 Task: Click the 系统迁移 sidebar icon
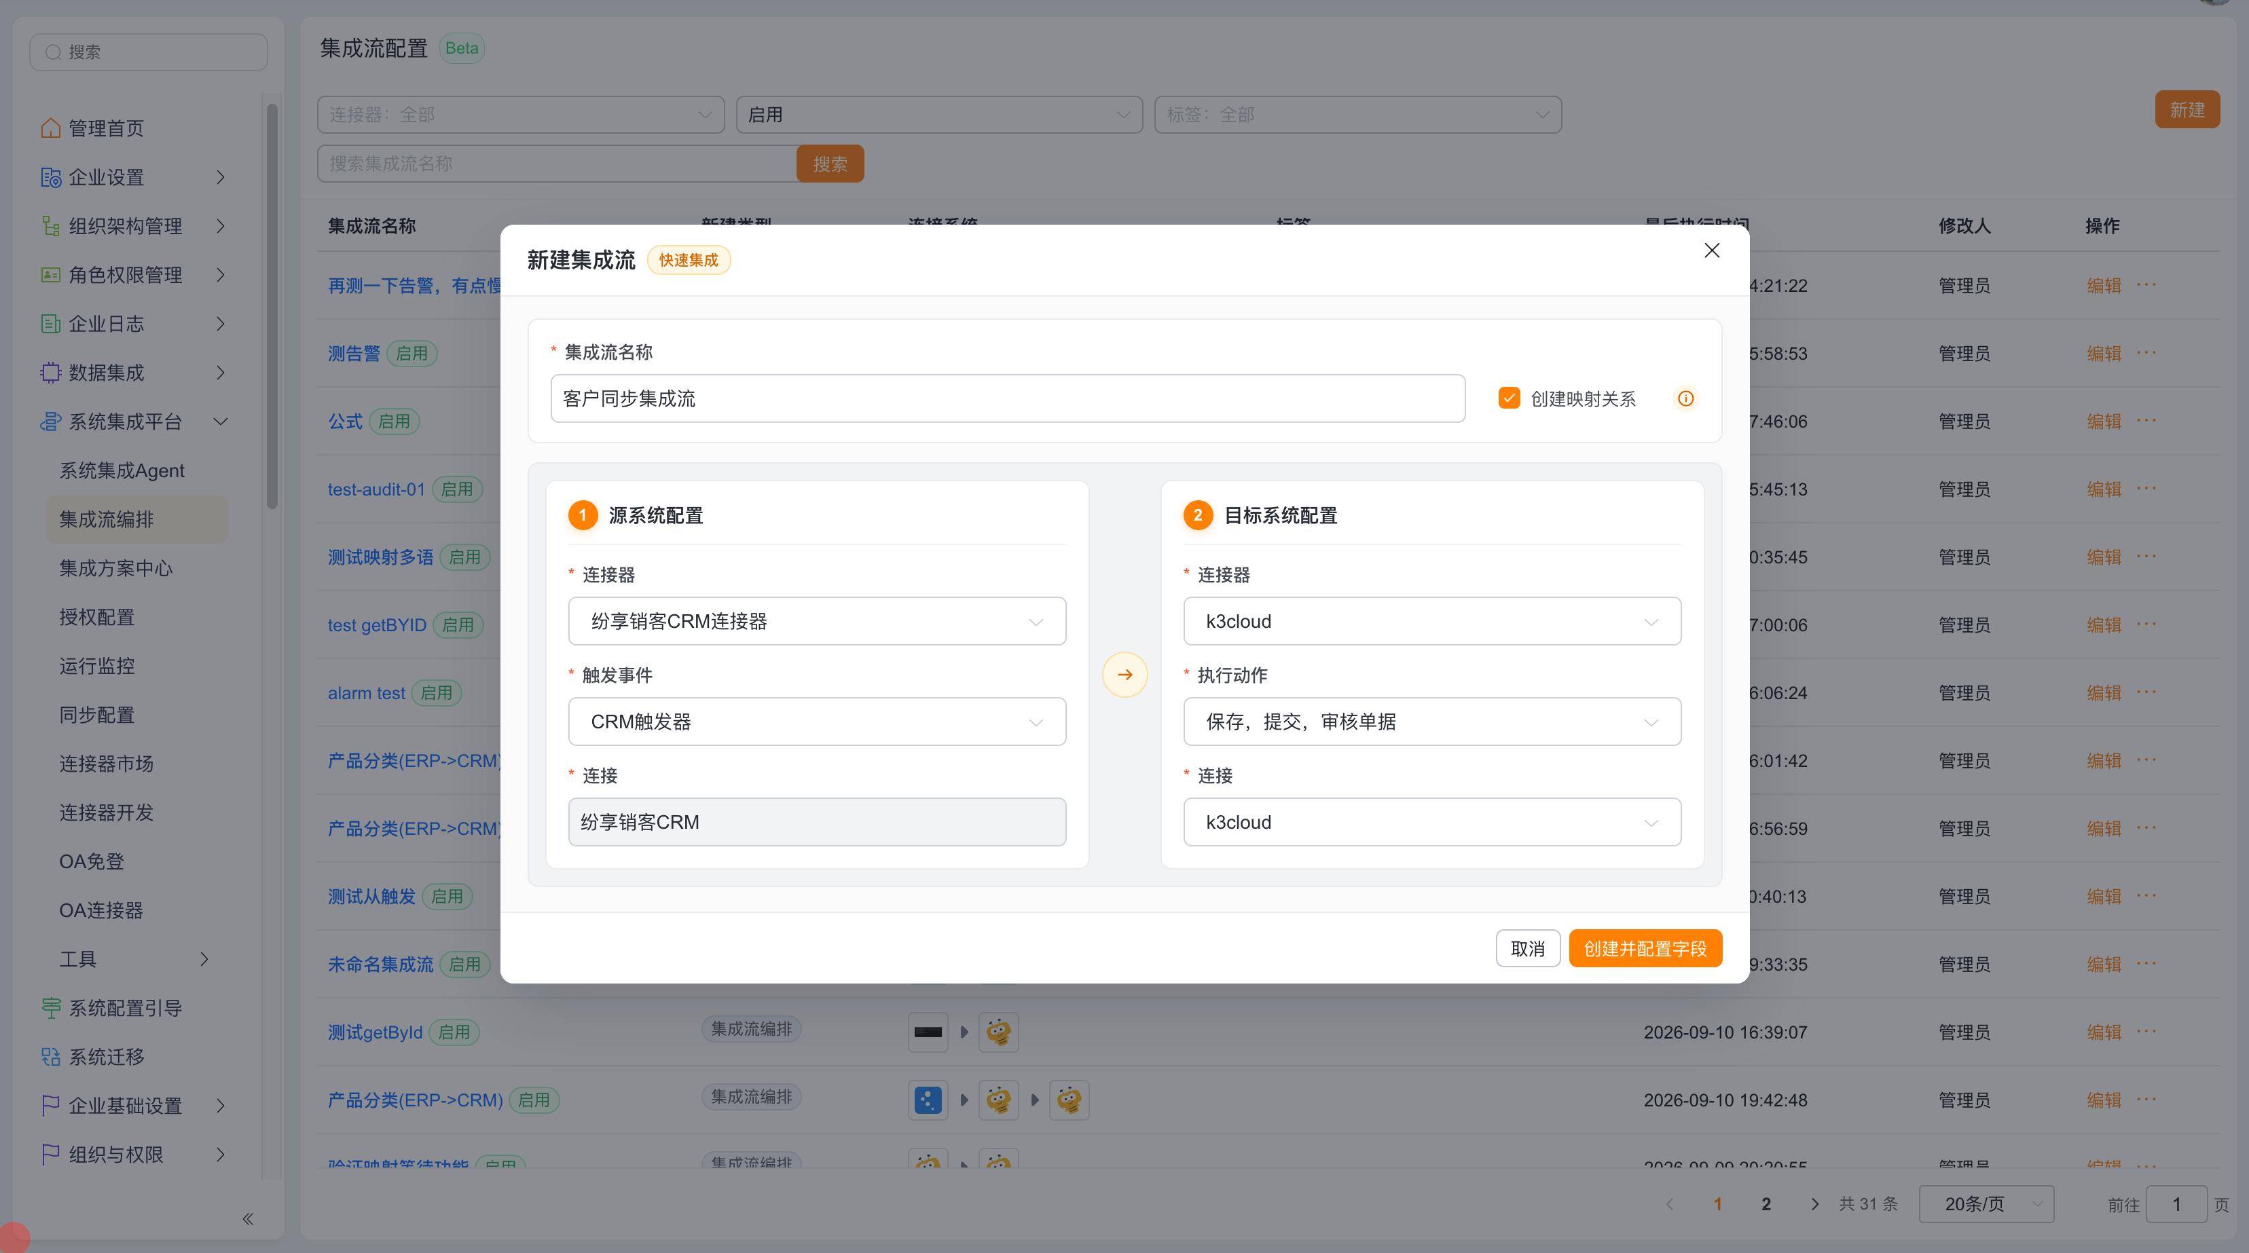pos(51,1057)
